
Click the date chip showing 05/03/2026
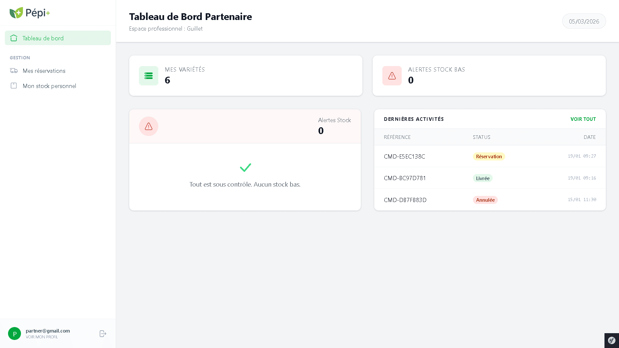click(x=584, y=21)
